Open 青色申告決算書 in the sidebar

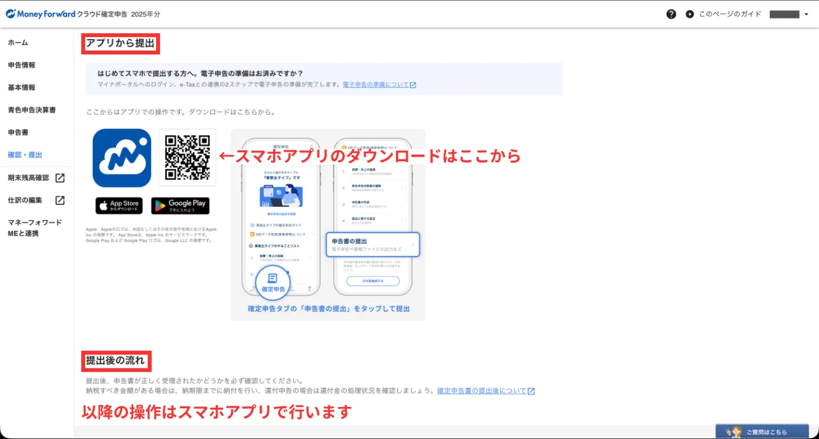(x=32, y=110)
